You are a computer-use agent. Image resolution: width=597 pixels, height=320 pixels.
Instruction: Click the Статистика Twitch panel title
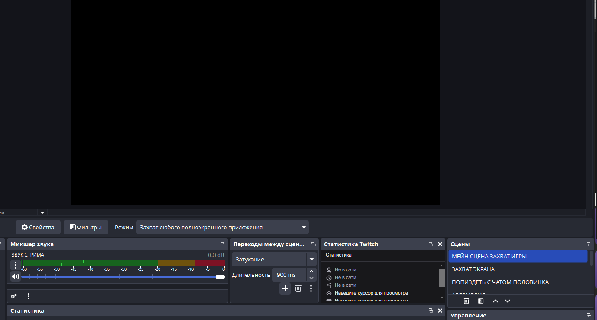click(x=351, y=244)
